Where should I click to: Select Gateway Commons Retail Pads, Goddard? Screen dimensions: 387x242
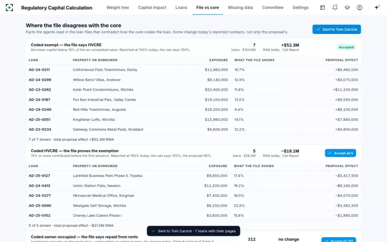[108, 129]
